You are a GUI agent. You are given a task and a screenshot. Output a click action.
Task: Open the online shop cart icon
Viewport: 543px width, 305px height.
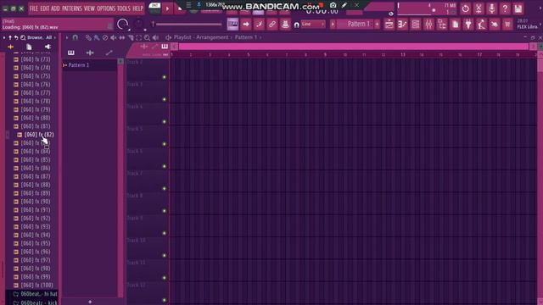(507, 25)
